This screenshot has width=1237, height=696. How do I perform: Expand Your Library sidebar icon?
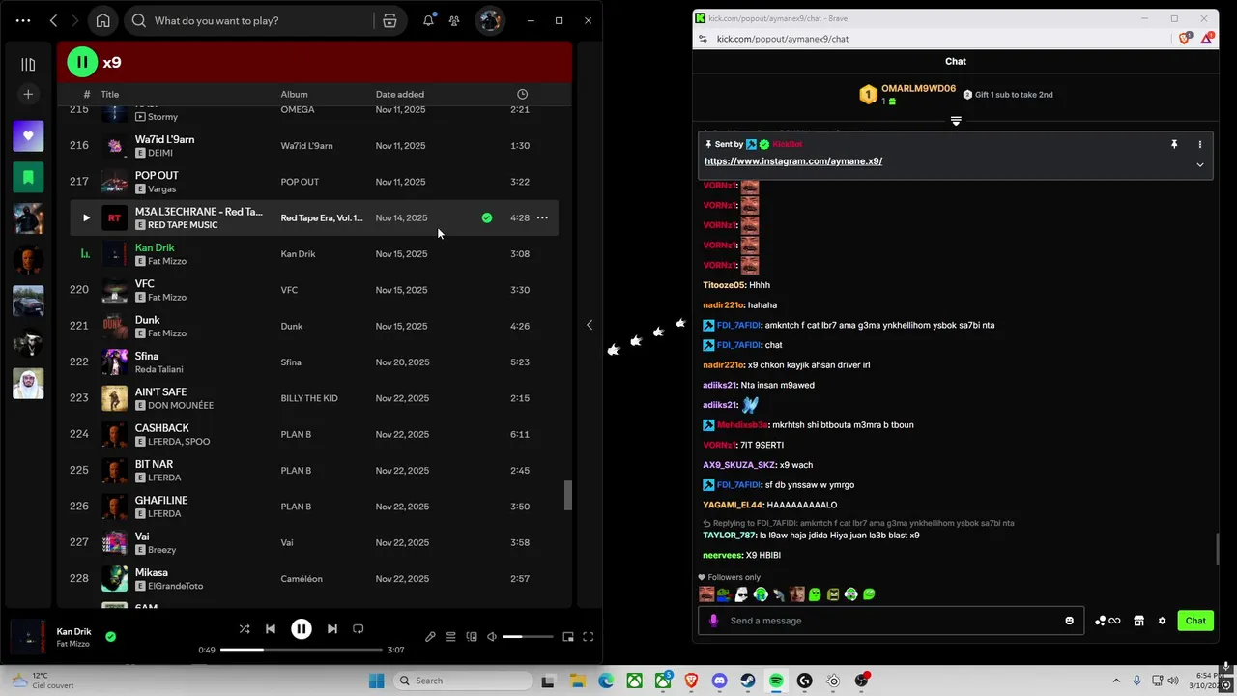28,64
